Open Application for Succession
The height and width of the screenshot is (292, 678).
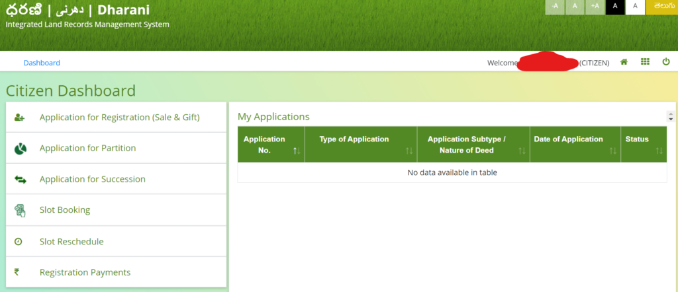coord(117,179)
